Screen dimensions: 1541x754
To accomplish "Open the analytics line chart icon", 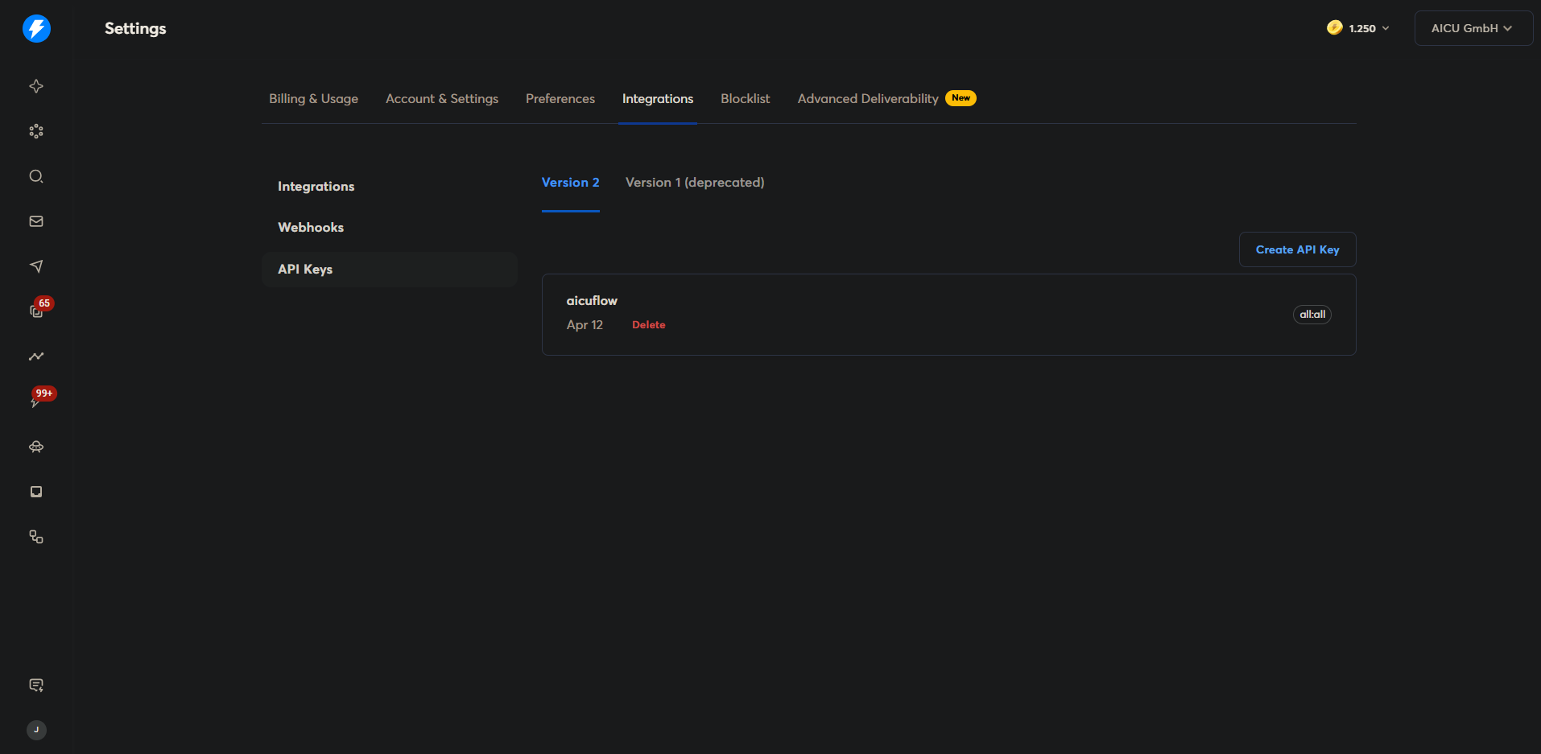I will coord(36,356).
